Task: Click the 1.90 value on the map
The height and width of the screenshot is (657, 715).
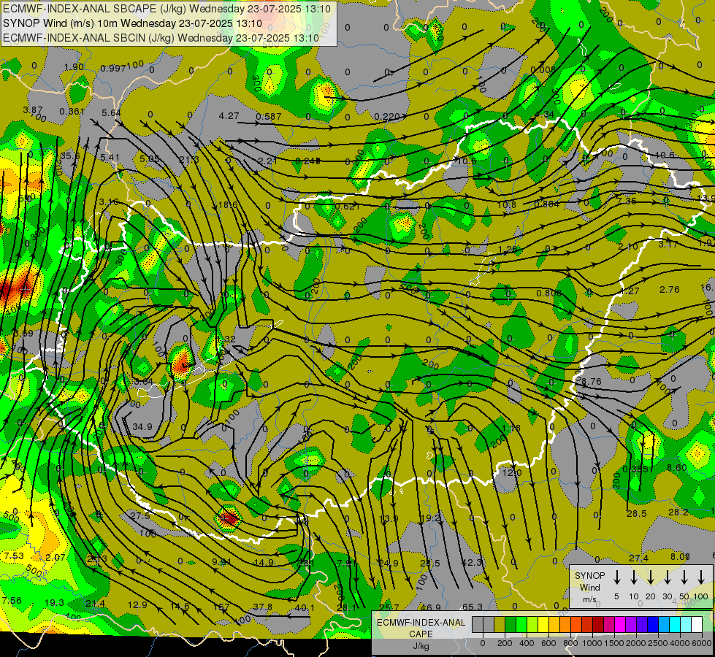Action: pyautogui.click(x=74, y=67)
